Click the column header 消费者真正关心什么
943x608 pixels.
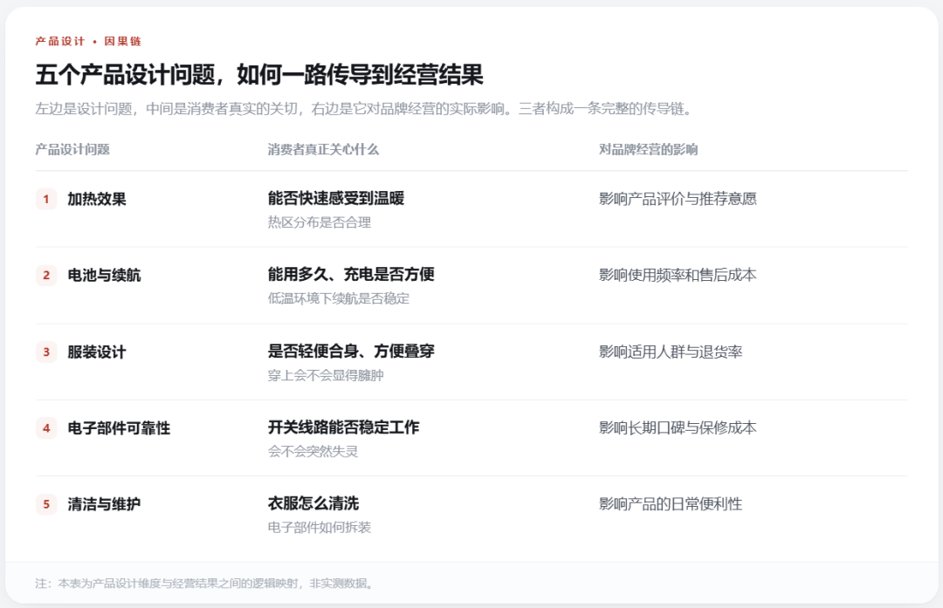pyautogui.click(x=323, y=149)
